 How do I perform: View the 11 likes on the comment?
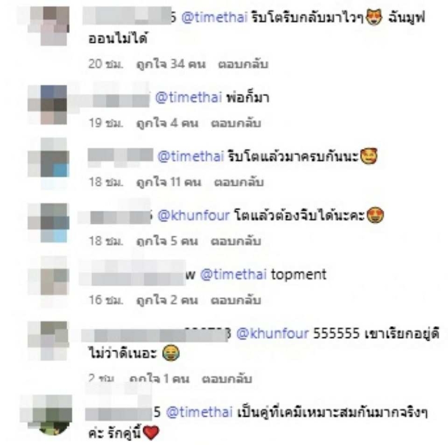pyautogui.click(x=169, y=182)
